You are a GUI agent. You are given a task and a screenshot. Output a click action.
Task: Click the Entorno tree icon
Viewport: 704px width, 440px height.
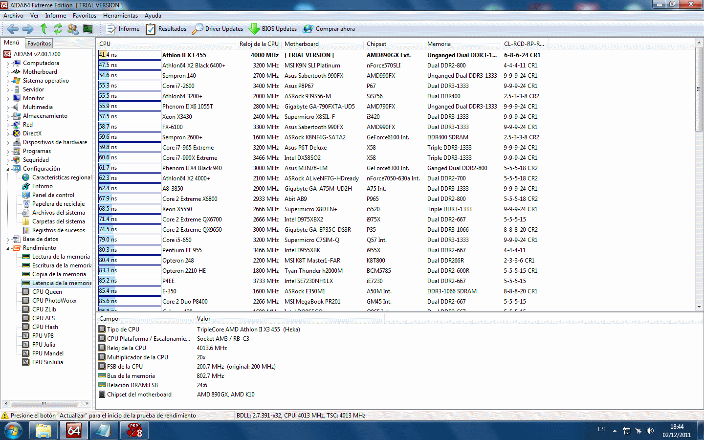pos(26,186)
